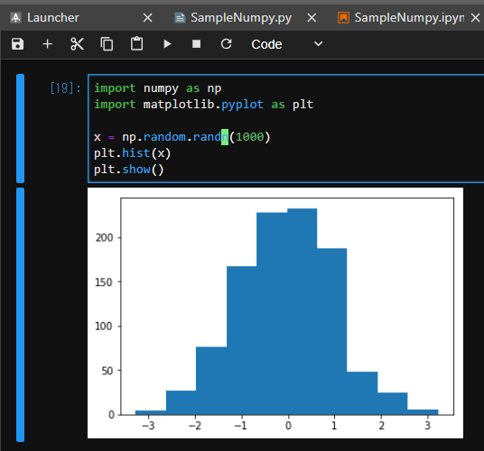Screen dimensions: 484x451
Task: Close the Launcher tab
Action: click(x=148, y=18)
